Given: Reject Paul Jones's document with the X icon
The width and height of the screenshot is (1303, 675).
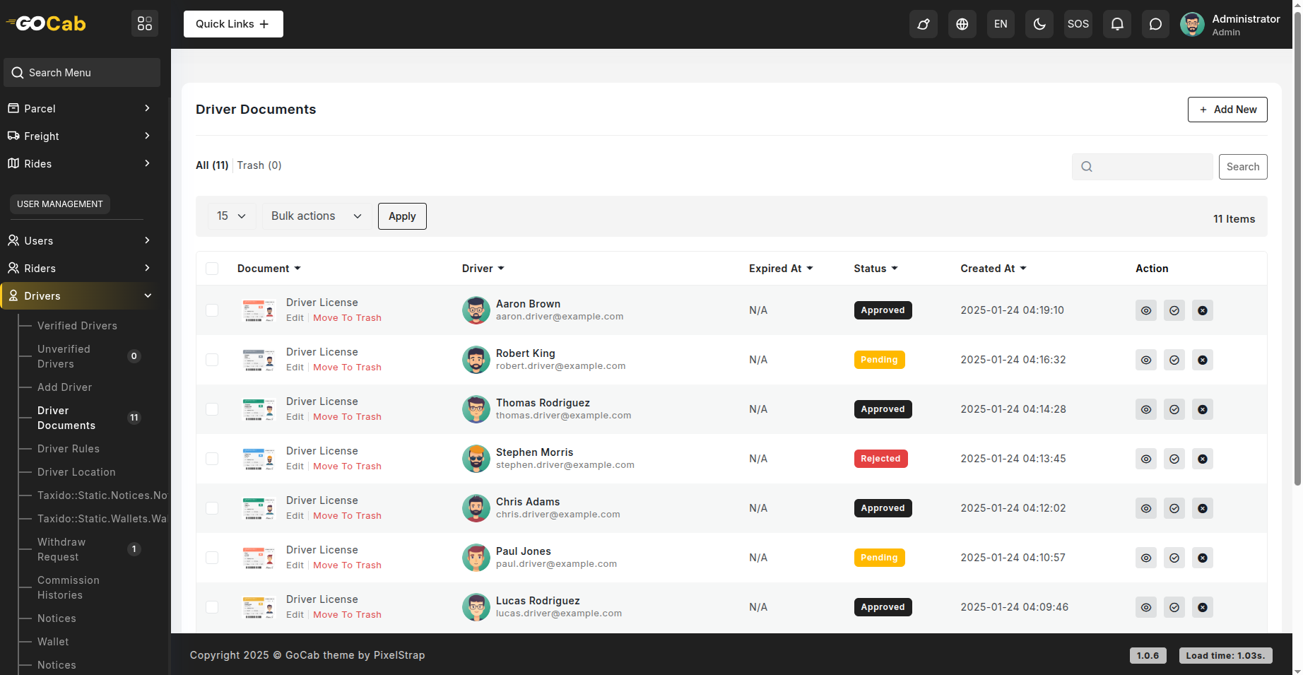Looking at the screenshot, I should pos(1202,558).
